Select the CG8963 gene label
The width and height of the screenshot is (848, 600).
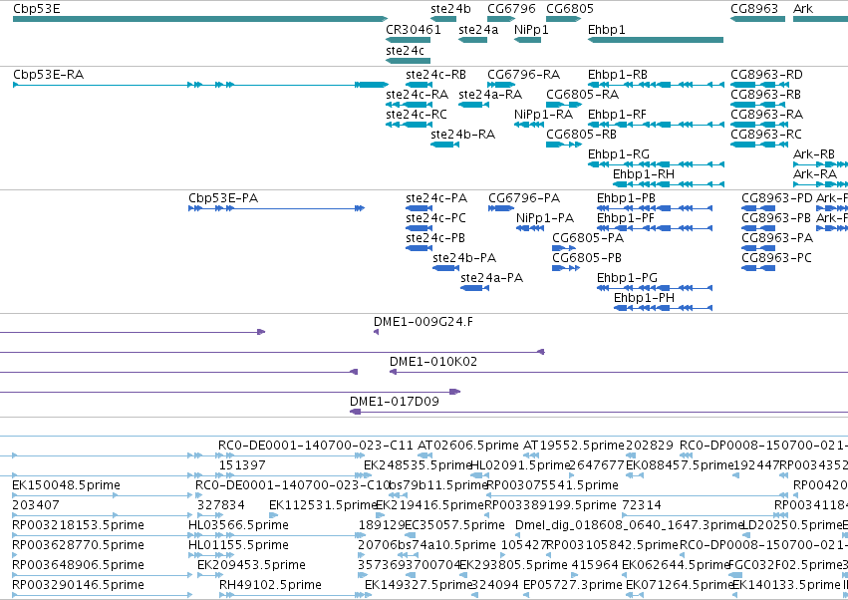pyautogui.click(x=754, y=9)
